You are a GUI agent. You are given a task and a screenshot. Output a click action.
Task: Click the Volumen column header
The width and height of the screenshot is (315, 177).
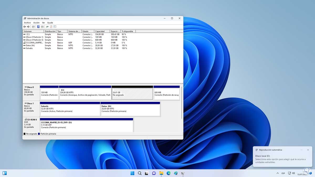(x=28, y=31)
